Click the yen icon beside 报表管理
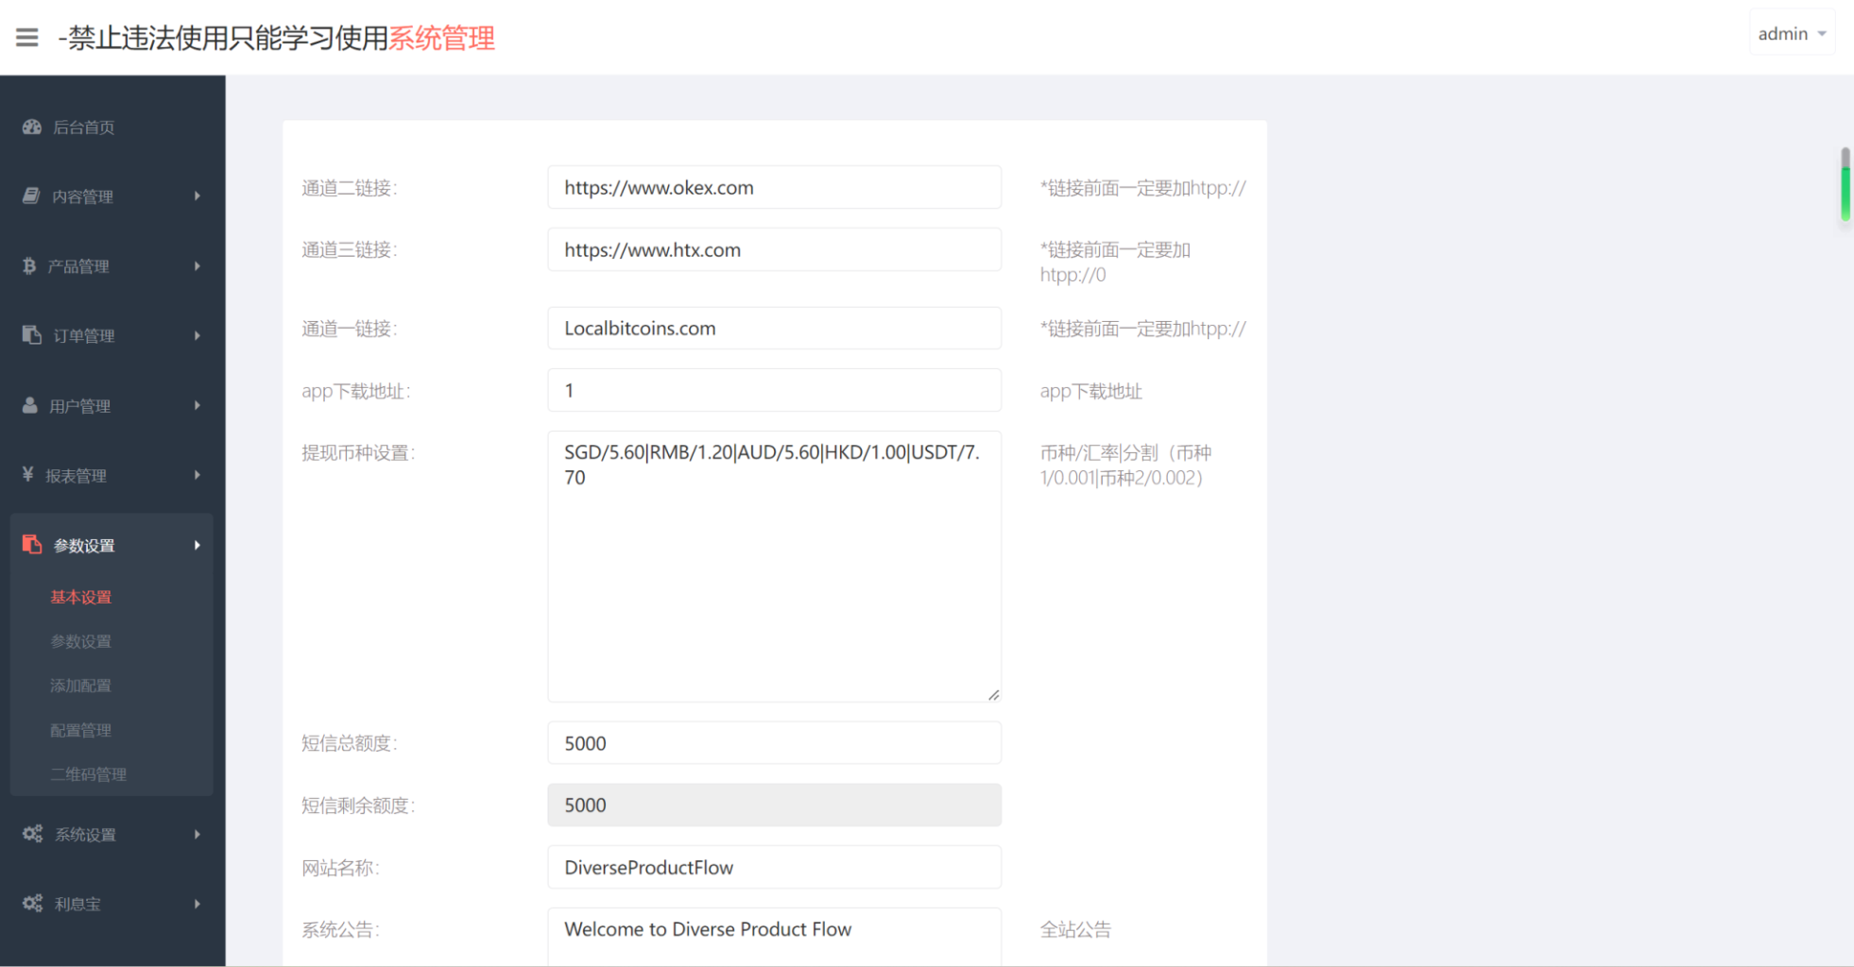The width and height of the screenshot is (1854, 967). pos(28,475)
